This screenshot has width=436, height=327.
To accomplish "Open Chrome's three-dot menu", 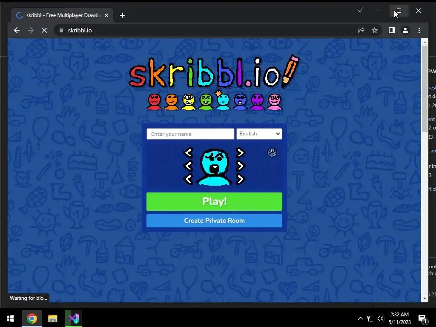I will tap(419, 30).
